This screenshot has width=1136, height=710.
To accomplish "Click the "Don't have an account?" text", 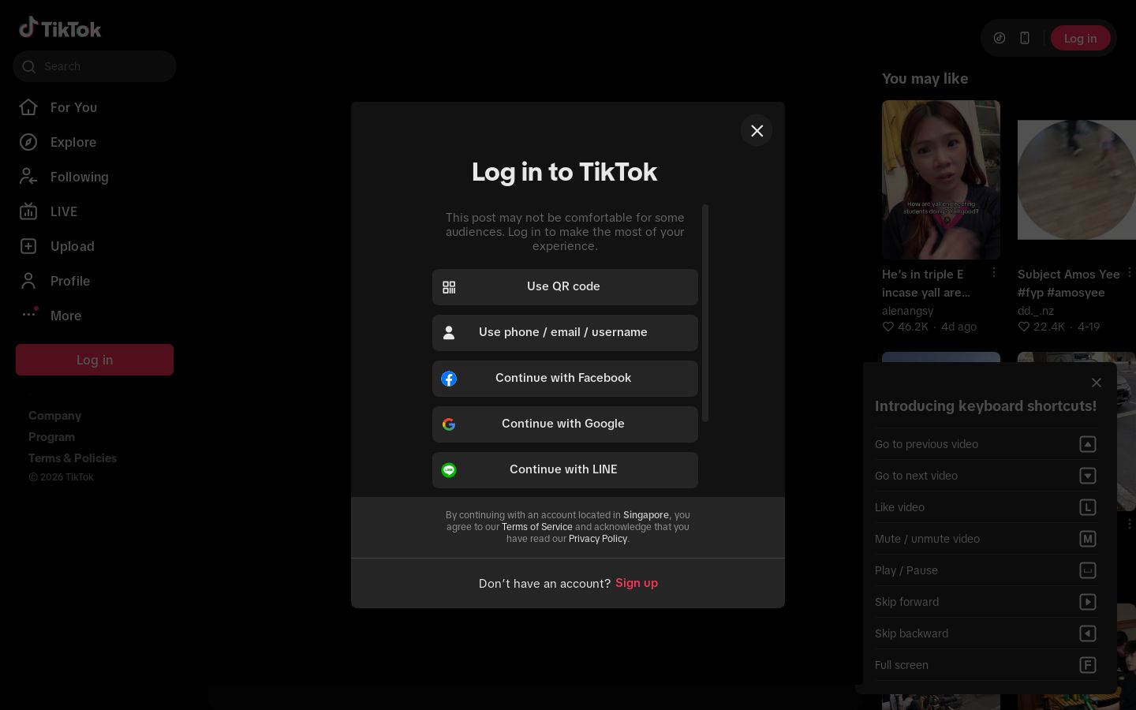I will click(x=544, y=584).
